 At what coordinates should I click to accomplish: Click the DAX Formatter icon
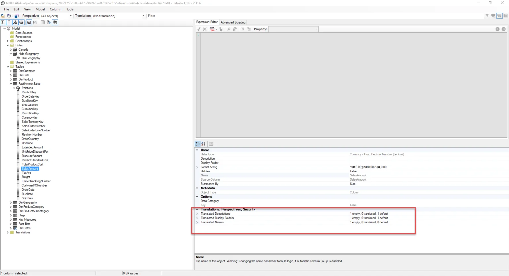[212, 29]
